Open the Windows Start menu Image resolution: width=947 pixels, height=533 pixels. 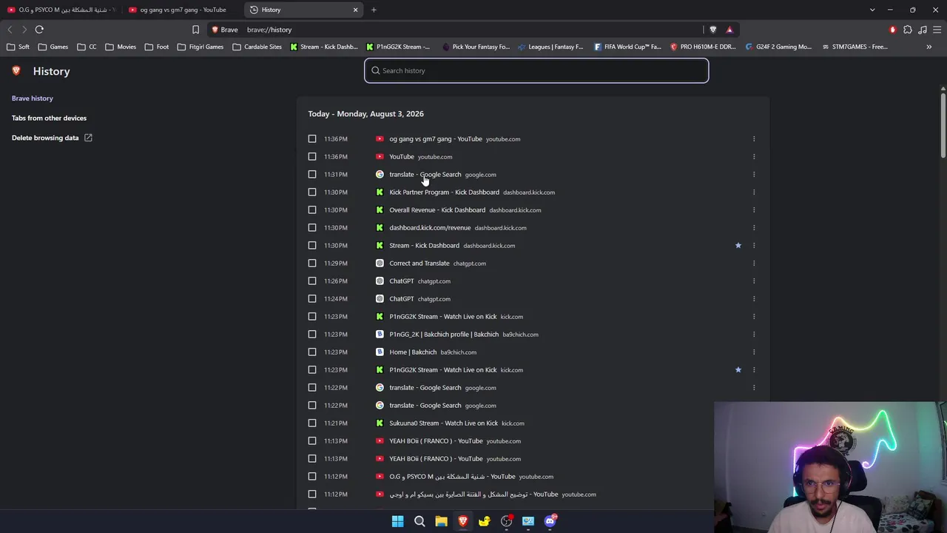[397, 521]
